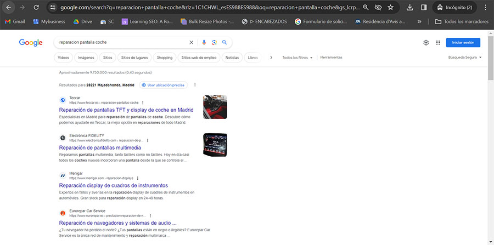Open location options three-dot menu

coord(195,85)
